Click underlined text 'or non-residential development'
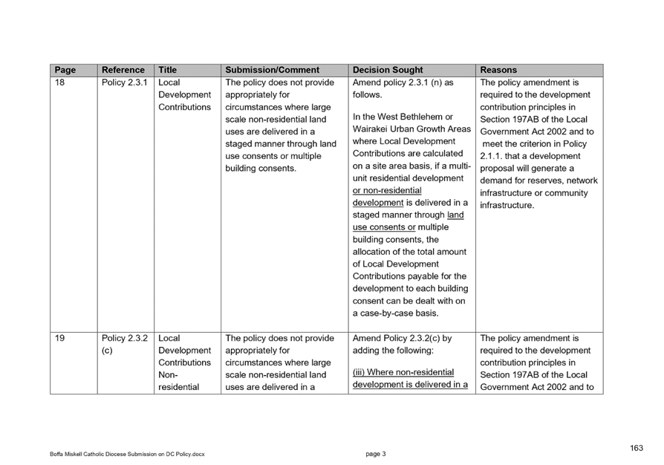The image size is (664, 465). pos(387,197)
